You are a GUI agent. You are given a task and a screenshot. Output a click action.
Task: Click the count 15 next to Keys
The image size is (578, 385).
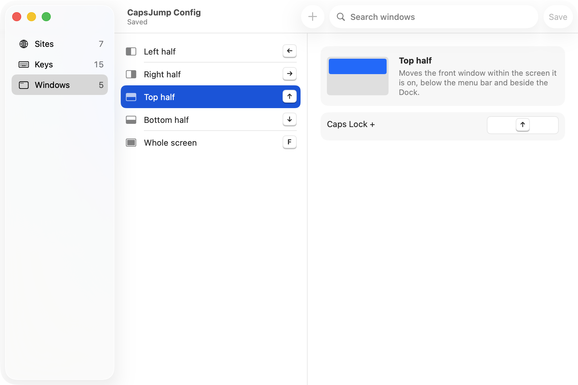coord(99,64)
